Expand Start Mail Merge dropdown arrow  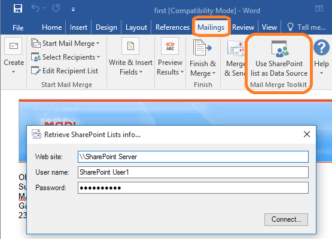(x=98, y=44)
